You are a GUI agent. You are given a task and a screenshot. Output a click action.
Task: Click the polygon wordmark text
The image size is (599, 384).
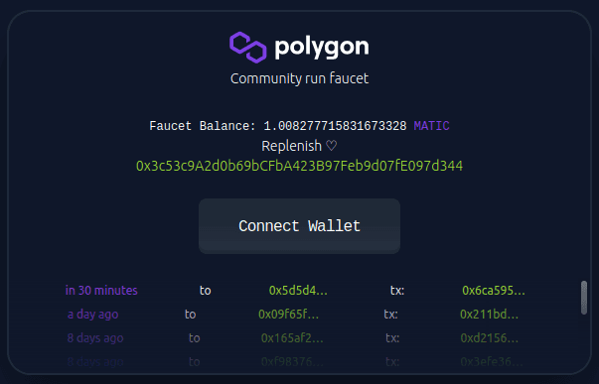[x=322, y=48]
